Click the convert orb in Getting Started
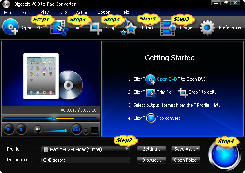The height and width of the screenshot is (173, 245). [x=151, y=118]
